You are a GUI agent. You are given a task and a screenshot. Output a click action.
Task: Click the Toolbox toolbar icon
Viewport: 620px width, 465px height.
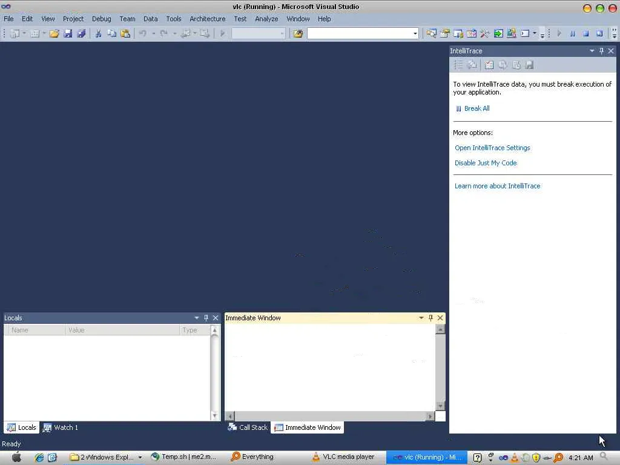point(485,34)
